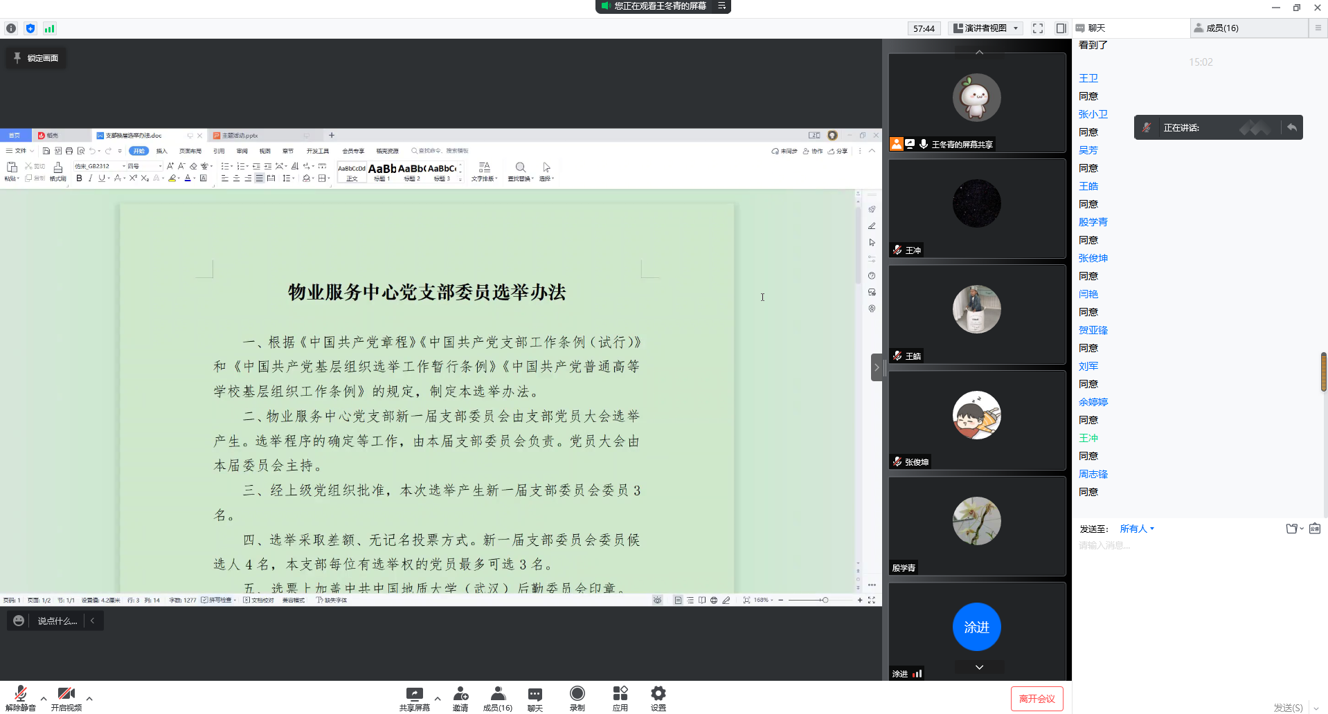This screenshot has height=714, width=1328.
Task: Open the send-to Everyone dropdown
Action: point(1137,529)
